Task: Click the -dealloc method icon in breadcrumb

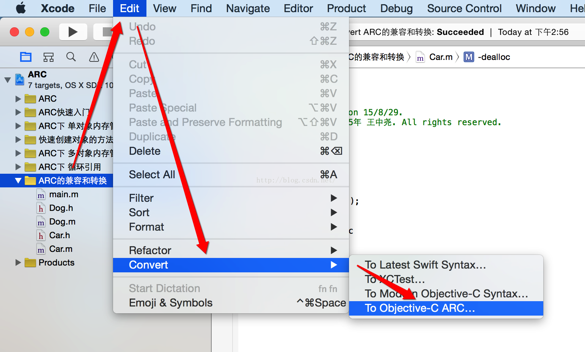Action: 469,57
